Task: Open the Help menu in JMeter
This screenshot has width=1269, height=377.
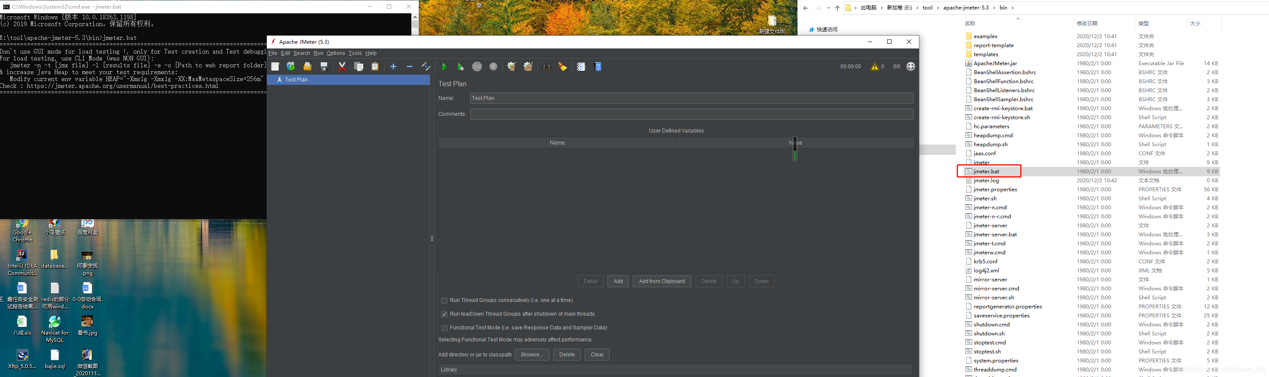Action: (371, 53)
